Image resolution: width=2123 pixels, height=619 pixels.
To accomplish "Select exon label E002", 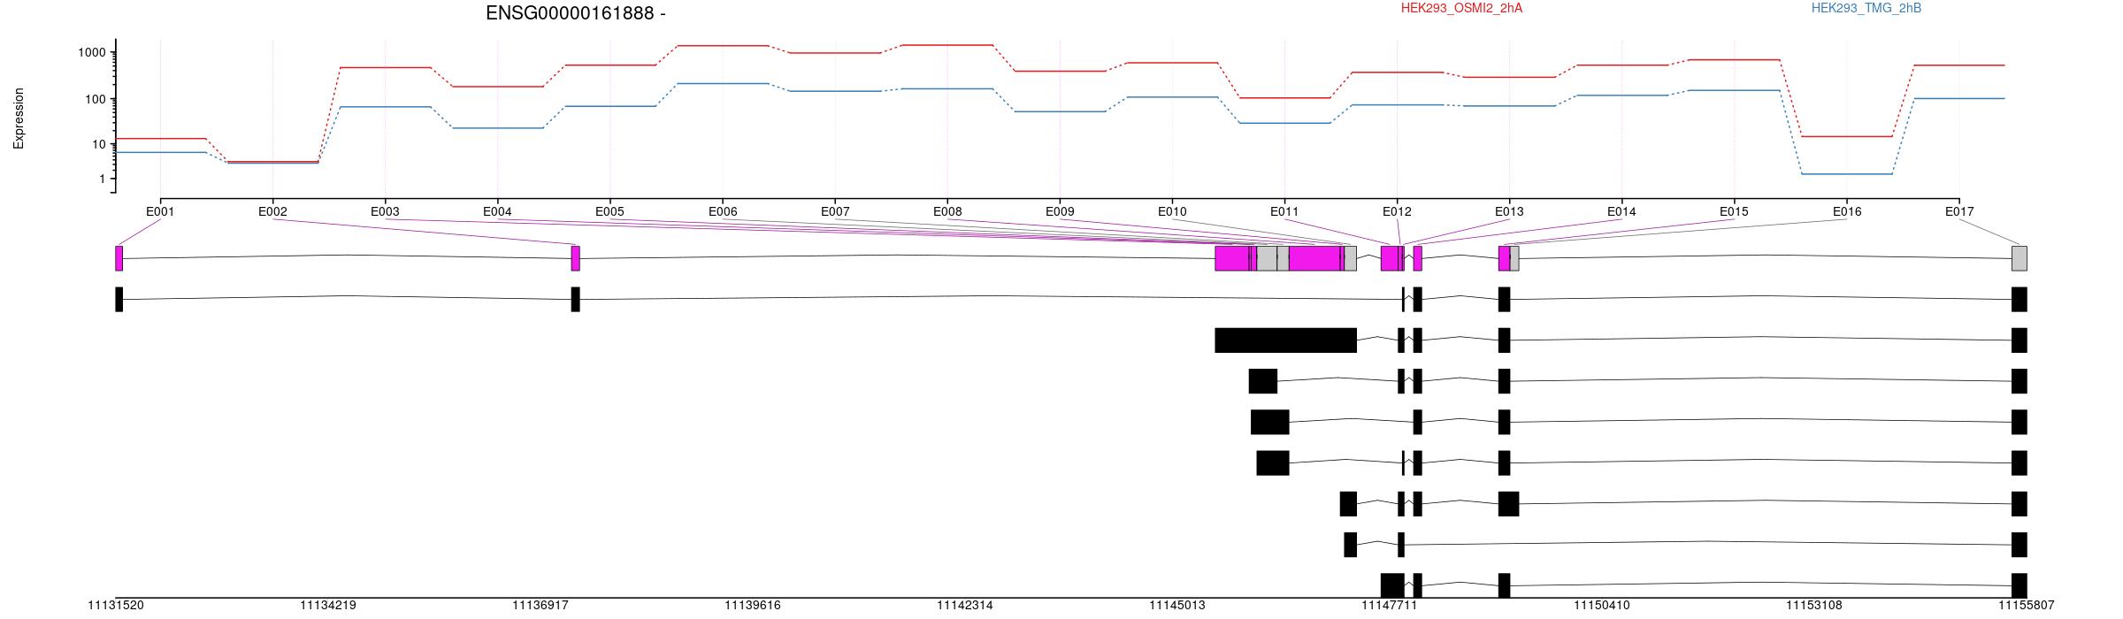I will 272,211.
